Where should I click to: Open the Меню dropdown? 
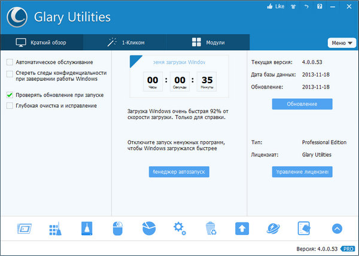coord(342,43)
